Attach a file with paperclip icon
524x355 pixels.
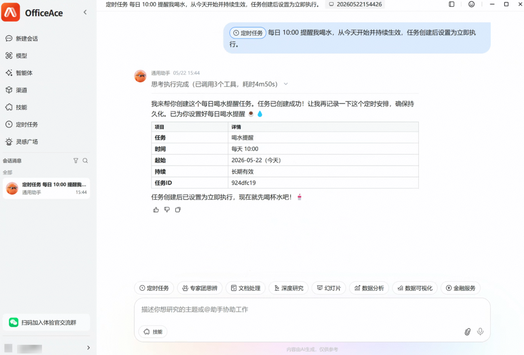[468, 332]
